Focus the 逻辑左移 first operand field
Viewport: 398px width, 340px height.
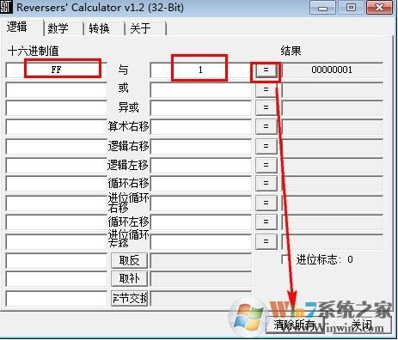click(x=57, y=165)
